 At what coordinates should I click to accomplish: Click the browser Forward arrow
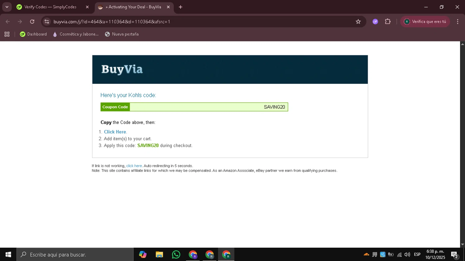pos(20,22)
